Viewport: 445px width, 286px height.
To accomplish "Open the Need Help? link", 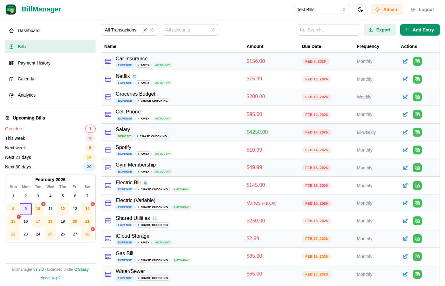I will click(50, 278).
